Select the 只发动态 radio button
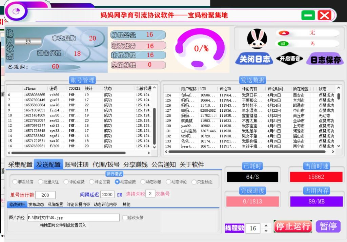This screenshot has height=242, width=347. pyautogui.click(x=194, y=182)
